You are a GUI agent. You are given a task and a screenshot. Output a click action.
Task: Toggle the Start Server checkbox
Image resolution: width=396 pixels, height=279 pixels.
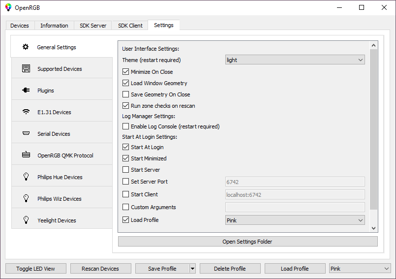pyautogui.click(x=126, y=170)
